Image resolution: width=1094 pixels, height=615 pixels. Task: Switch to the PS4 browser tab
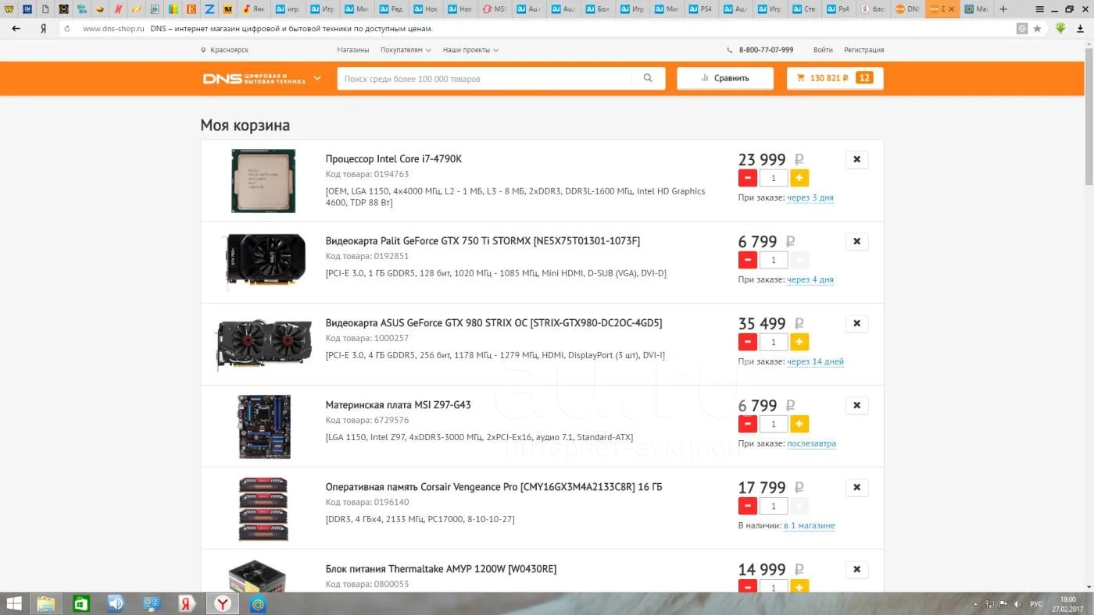(x=701, y=9)
